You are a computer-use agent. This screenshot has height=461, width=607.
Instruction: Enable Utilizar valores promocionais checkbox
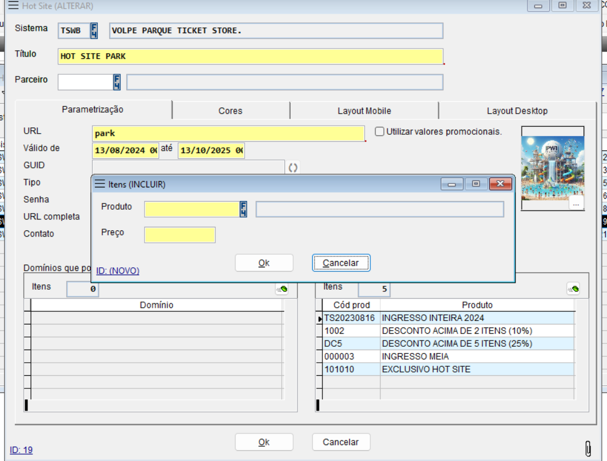click(380, 132)
